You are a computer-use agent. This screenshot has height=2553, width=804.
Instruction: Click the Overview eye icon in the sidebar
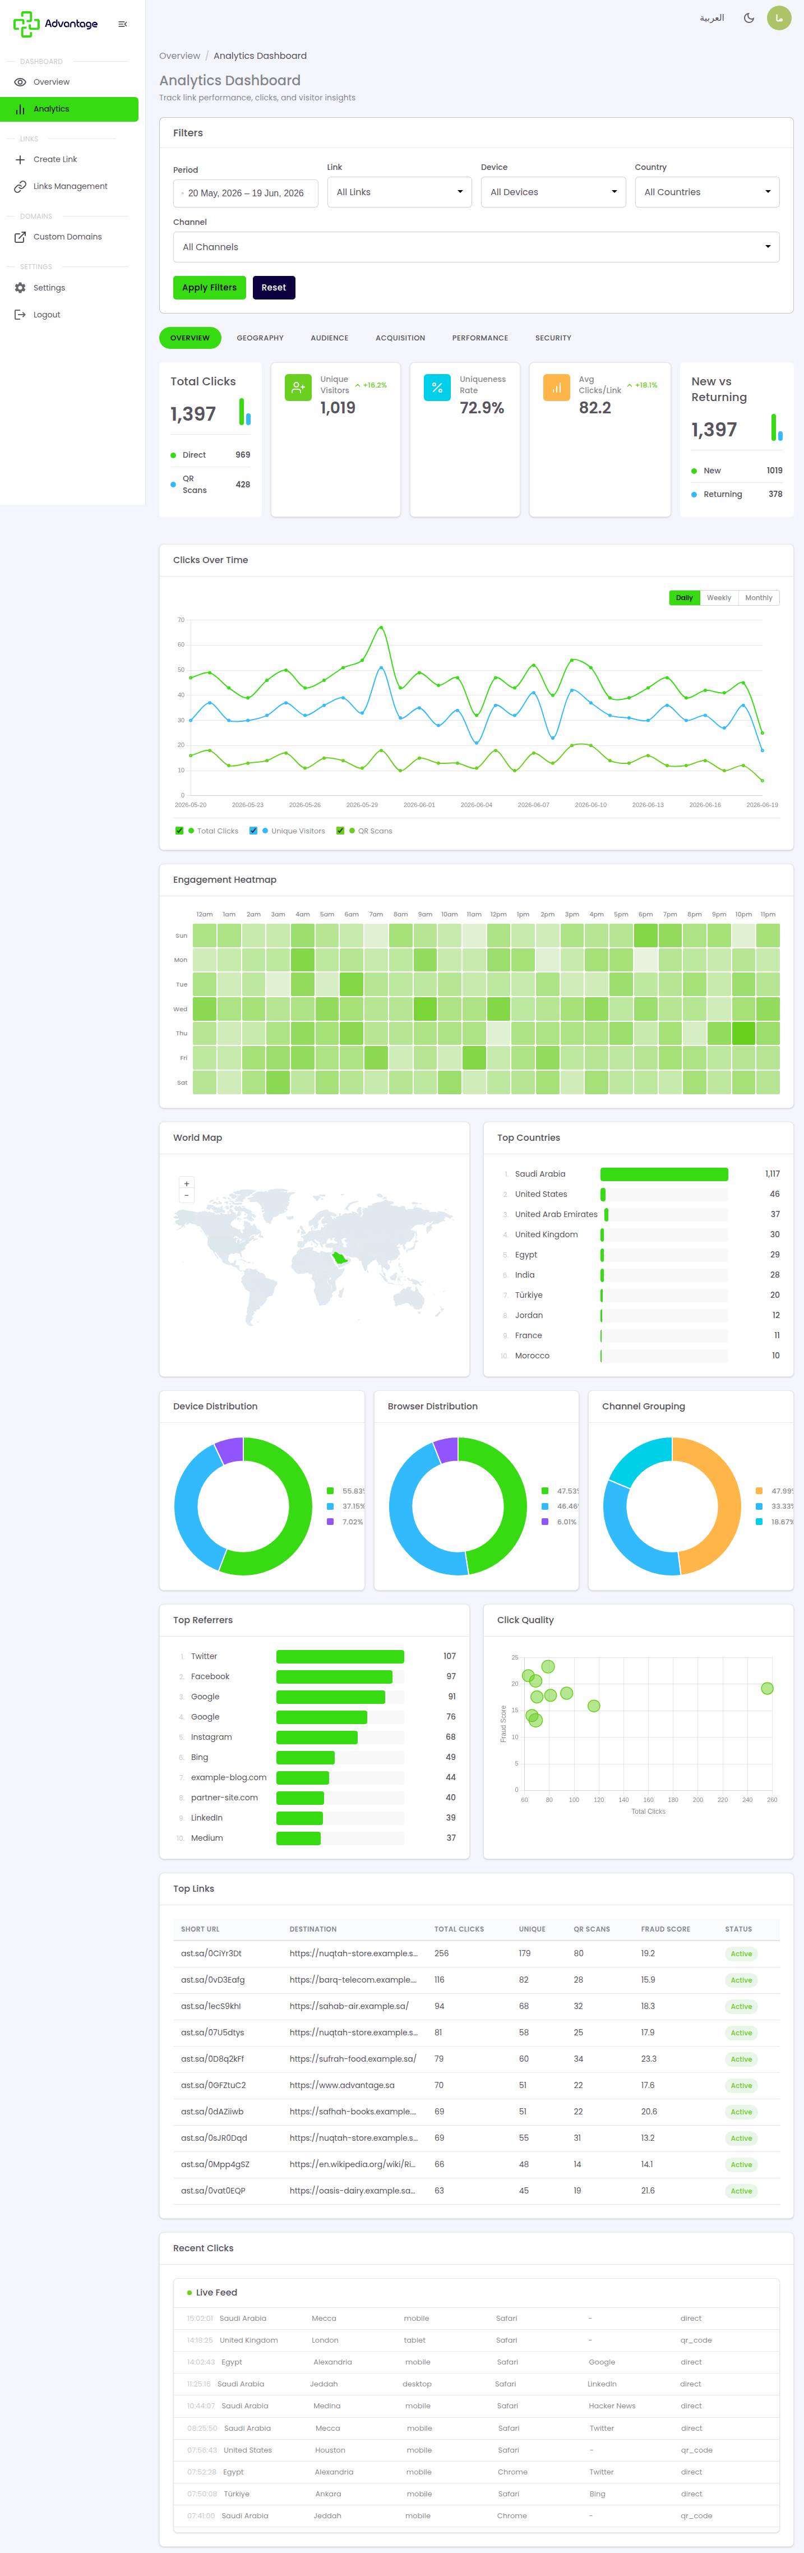coord(20,82)
